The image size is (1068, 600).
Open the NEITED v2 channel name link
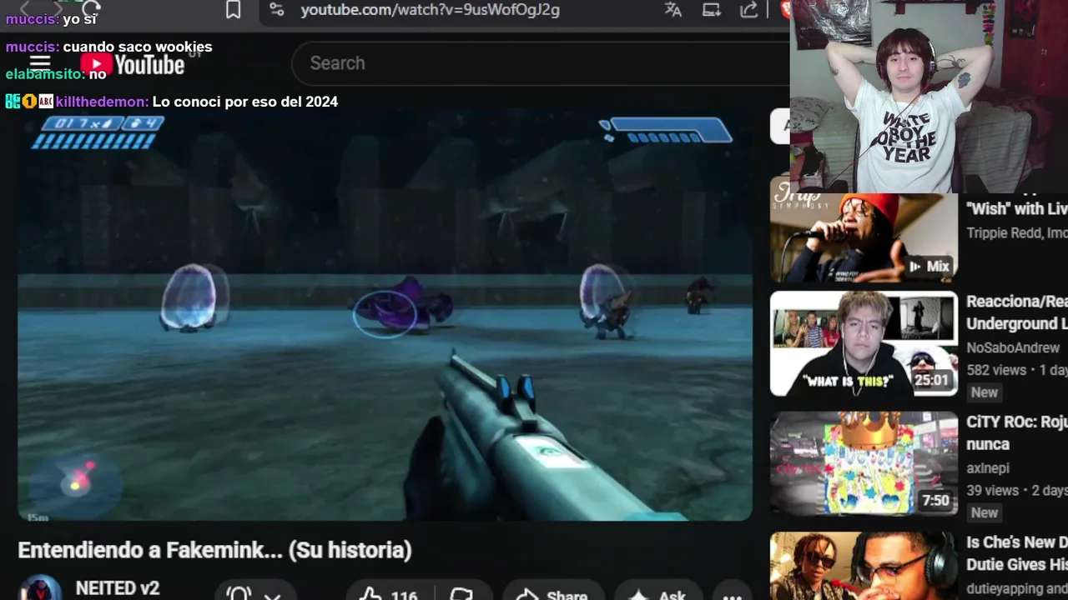(x=118, y=588)
